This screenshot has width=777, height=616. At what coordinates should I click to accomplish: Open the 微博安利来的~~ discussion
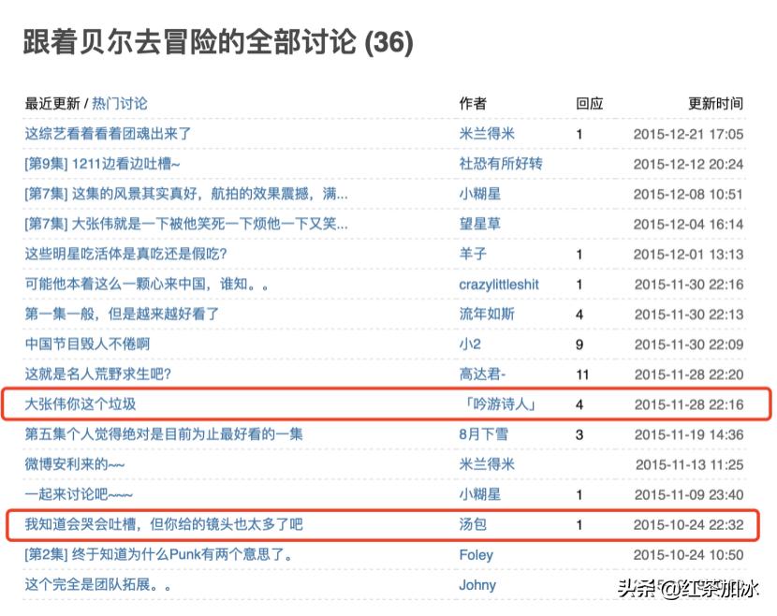[x=75, y=464]
